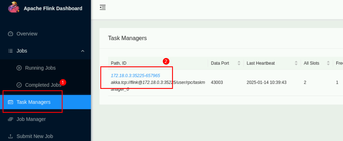Click the data port value 43003
The height and width of the screenshot is (141, 343).
pos(217,82)
